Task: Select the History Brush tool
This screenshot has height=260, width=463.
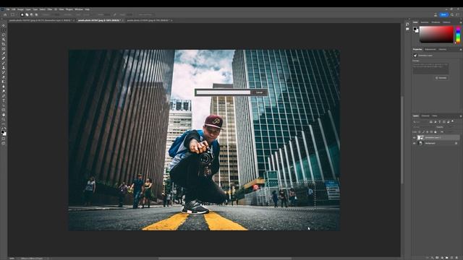Action: pyautogui.click(x=4, y=72)
